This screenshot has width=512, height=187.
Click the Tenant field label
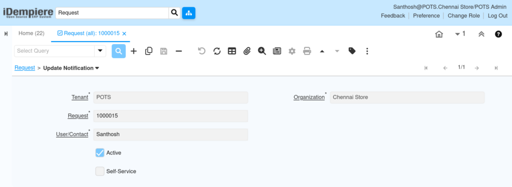coord(79,97)
